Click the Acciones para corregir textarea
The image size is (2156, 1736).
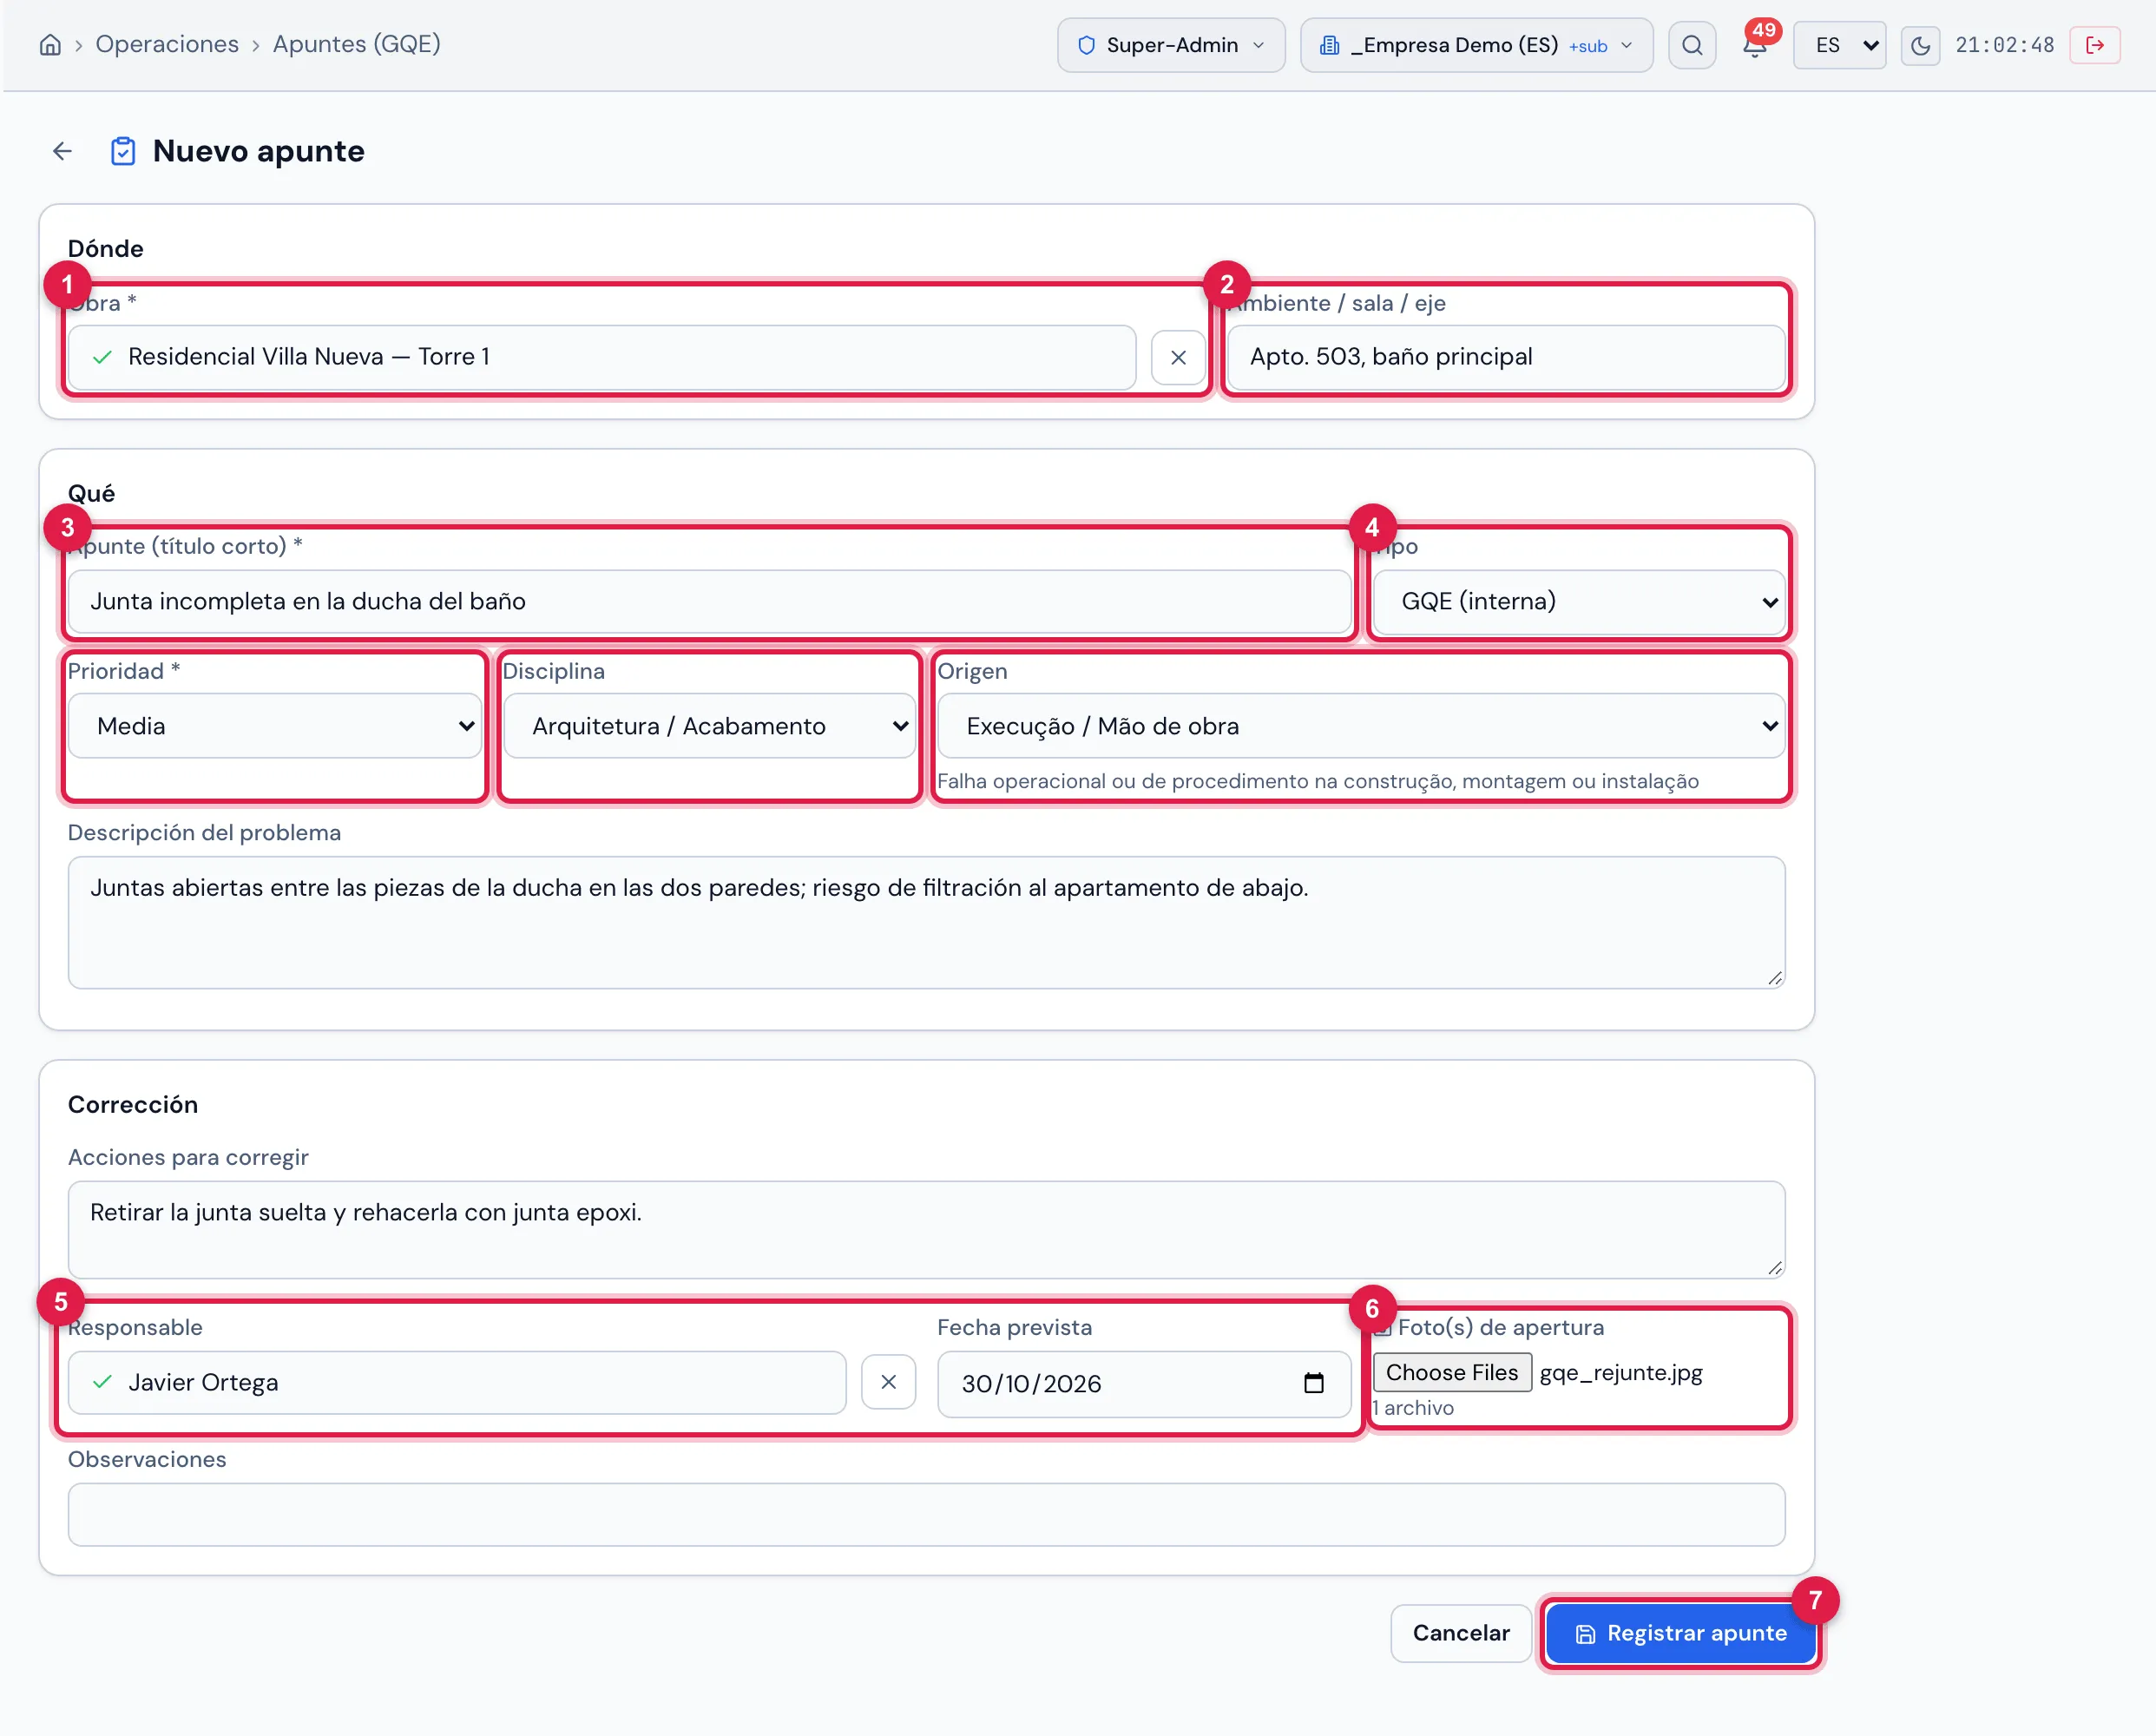pyautogui.click(x=926, y=1229)
